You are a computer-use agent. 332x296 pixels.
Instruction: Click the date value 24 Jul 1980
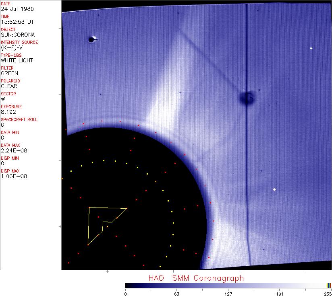pos(17,9)
